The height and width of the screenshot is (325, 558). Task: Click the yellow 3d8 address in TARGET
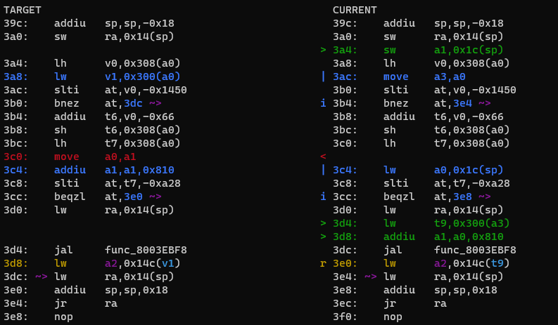[15, 263]
